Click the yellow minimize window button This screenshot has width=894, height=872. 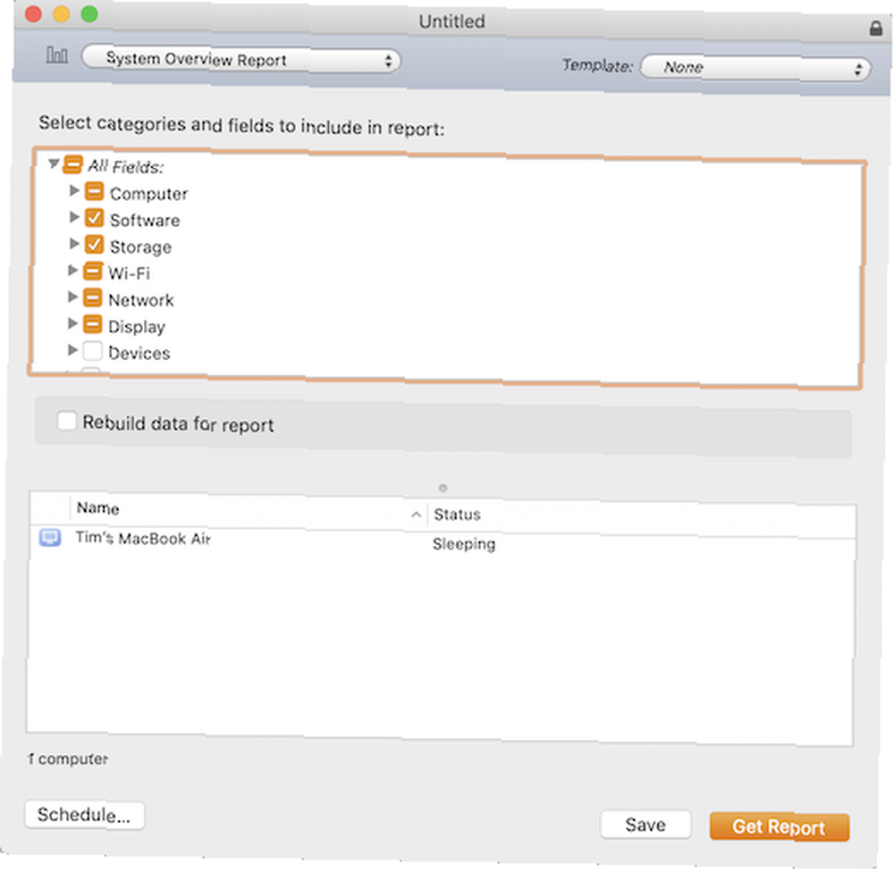62,13
